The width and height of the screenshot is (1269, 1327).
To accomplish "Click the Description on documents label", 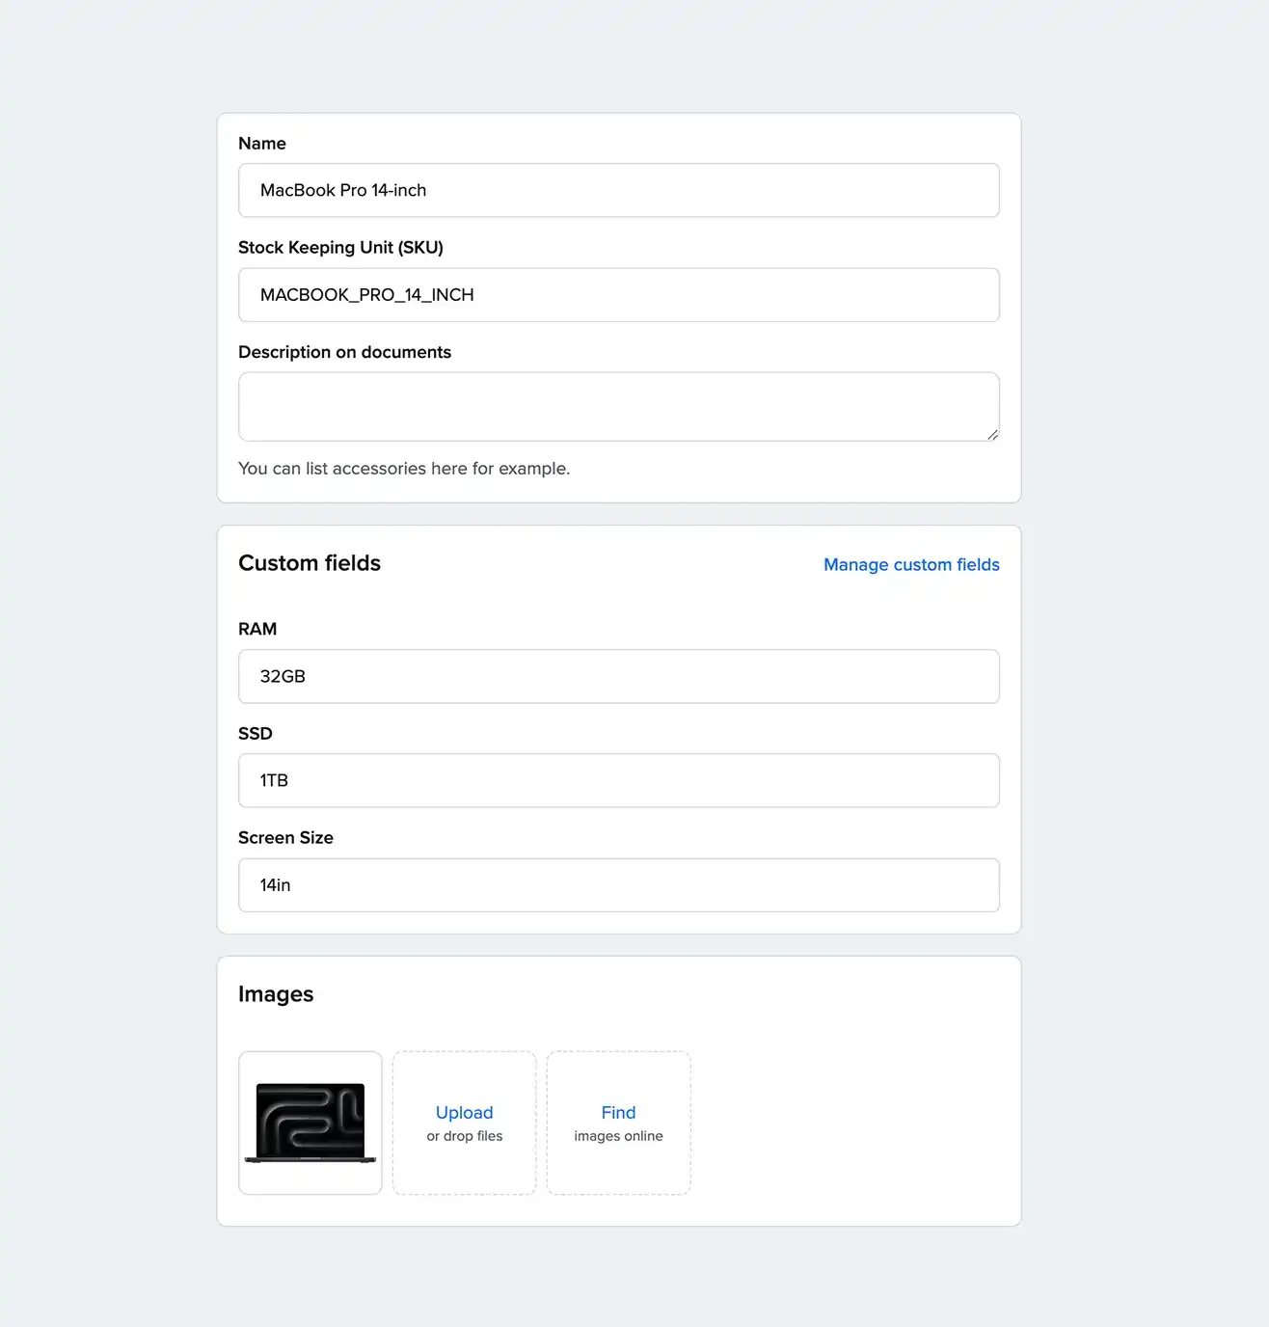I will tap(344, 352).
